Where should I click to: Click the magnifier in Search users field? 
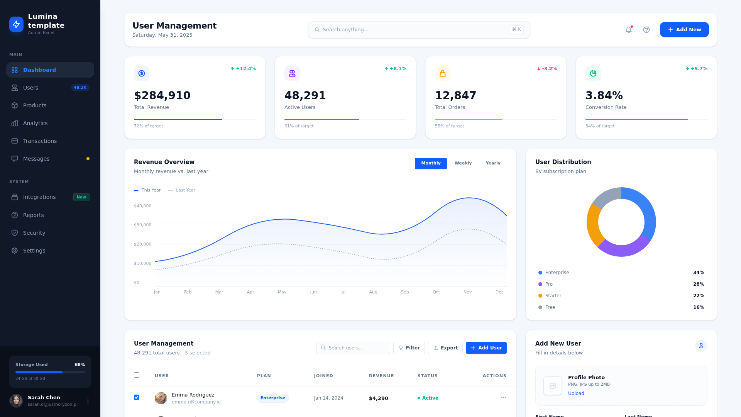click(323, 348)
